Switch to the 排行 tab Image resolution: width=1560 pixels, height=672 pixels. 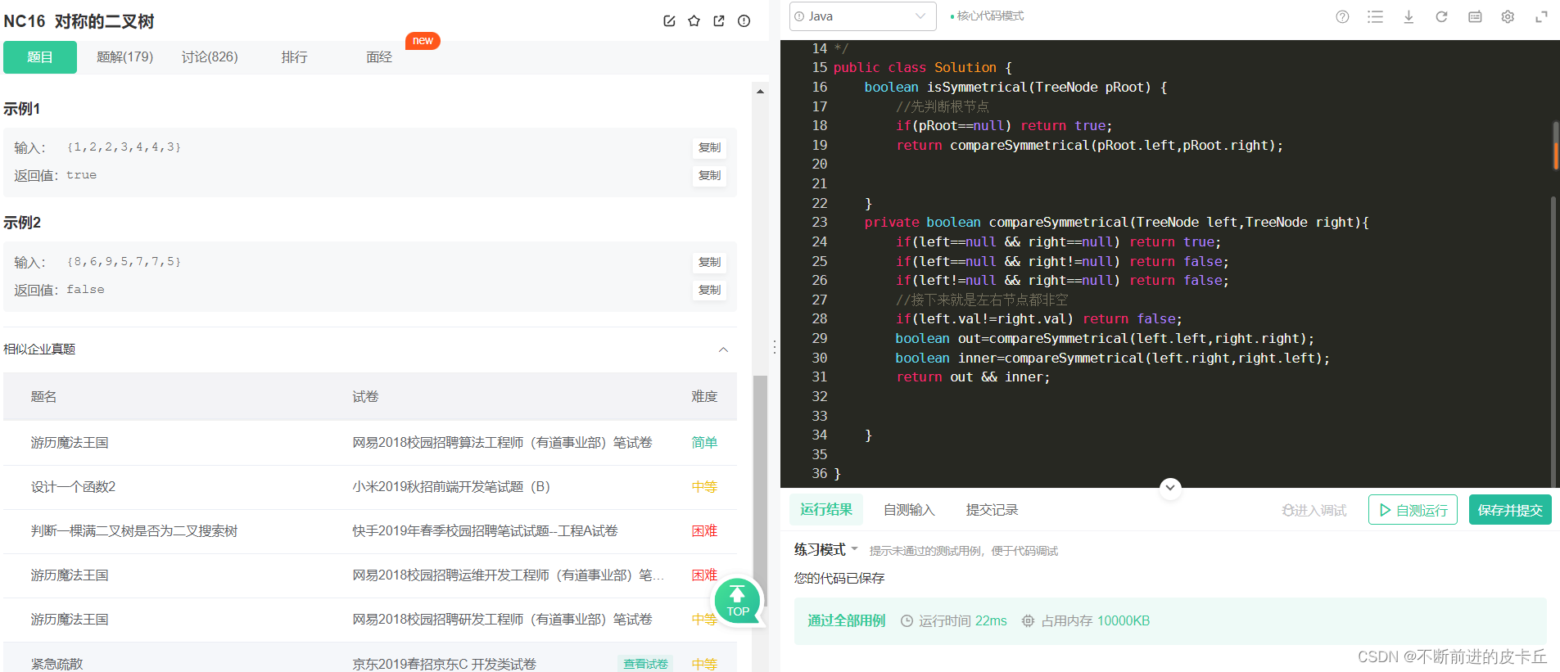(x=295, y=57)
